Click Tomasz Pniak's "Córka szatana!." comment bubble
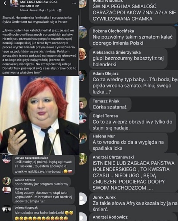 click(110, 104)
